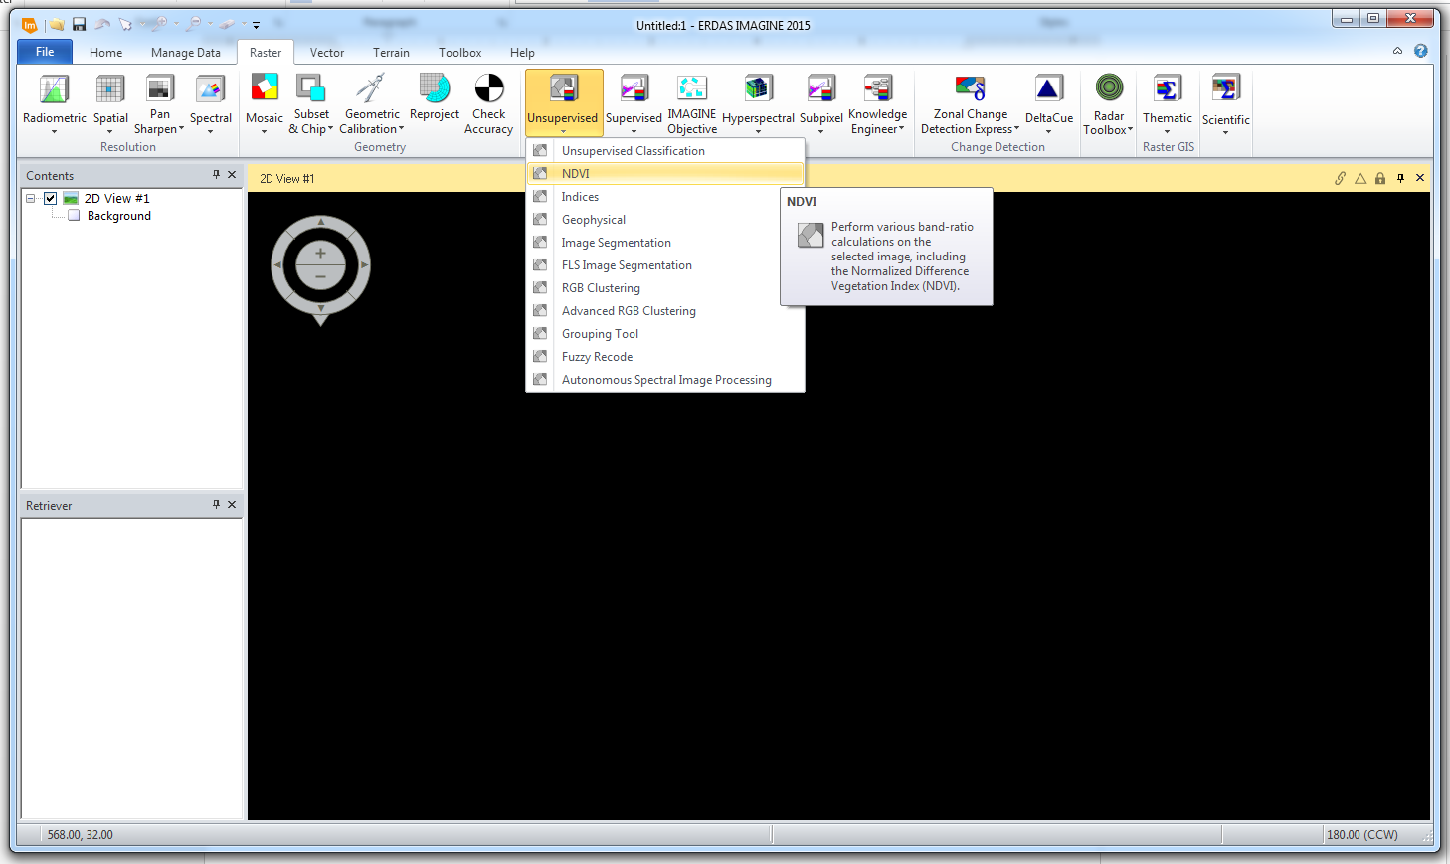Open the Radar Toolbox icon

[1109, 88]
